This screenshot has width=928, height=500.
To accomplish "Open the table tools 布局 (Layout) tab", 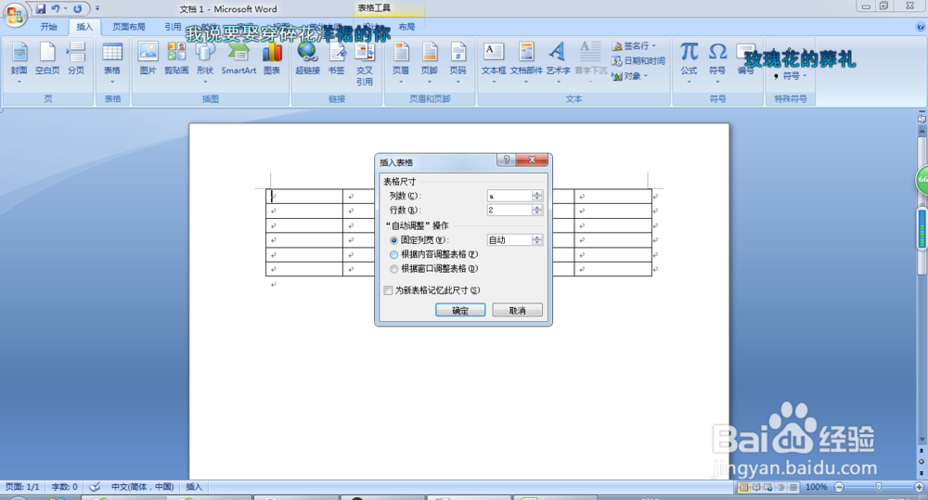I will click(406, 27).
